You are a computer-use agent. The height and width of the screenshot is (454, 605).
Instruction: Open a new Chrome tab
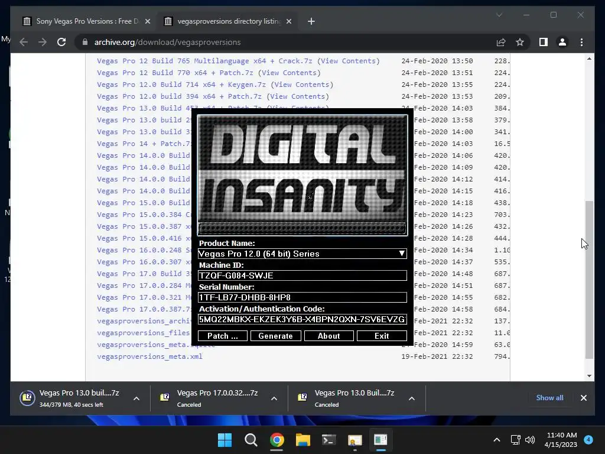(311, 21)
